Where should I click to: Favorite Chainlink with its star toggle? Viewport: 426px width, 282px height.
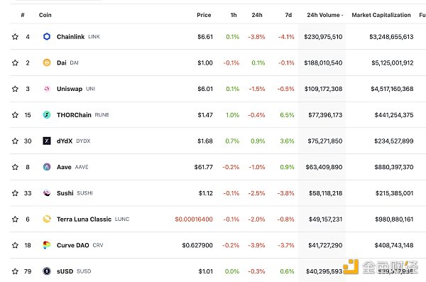[15, 36]
